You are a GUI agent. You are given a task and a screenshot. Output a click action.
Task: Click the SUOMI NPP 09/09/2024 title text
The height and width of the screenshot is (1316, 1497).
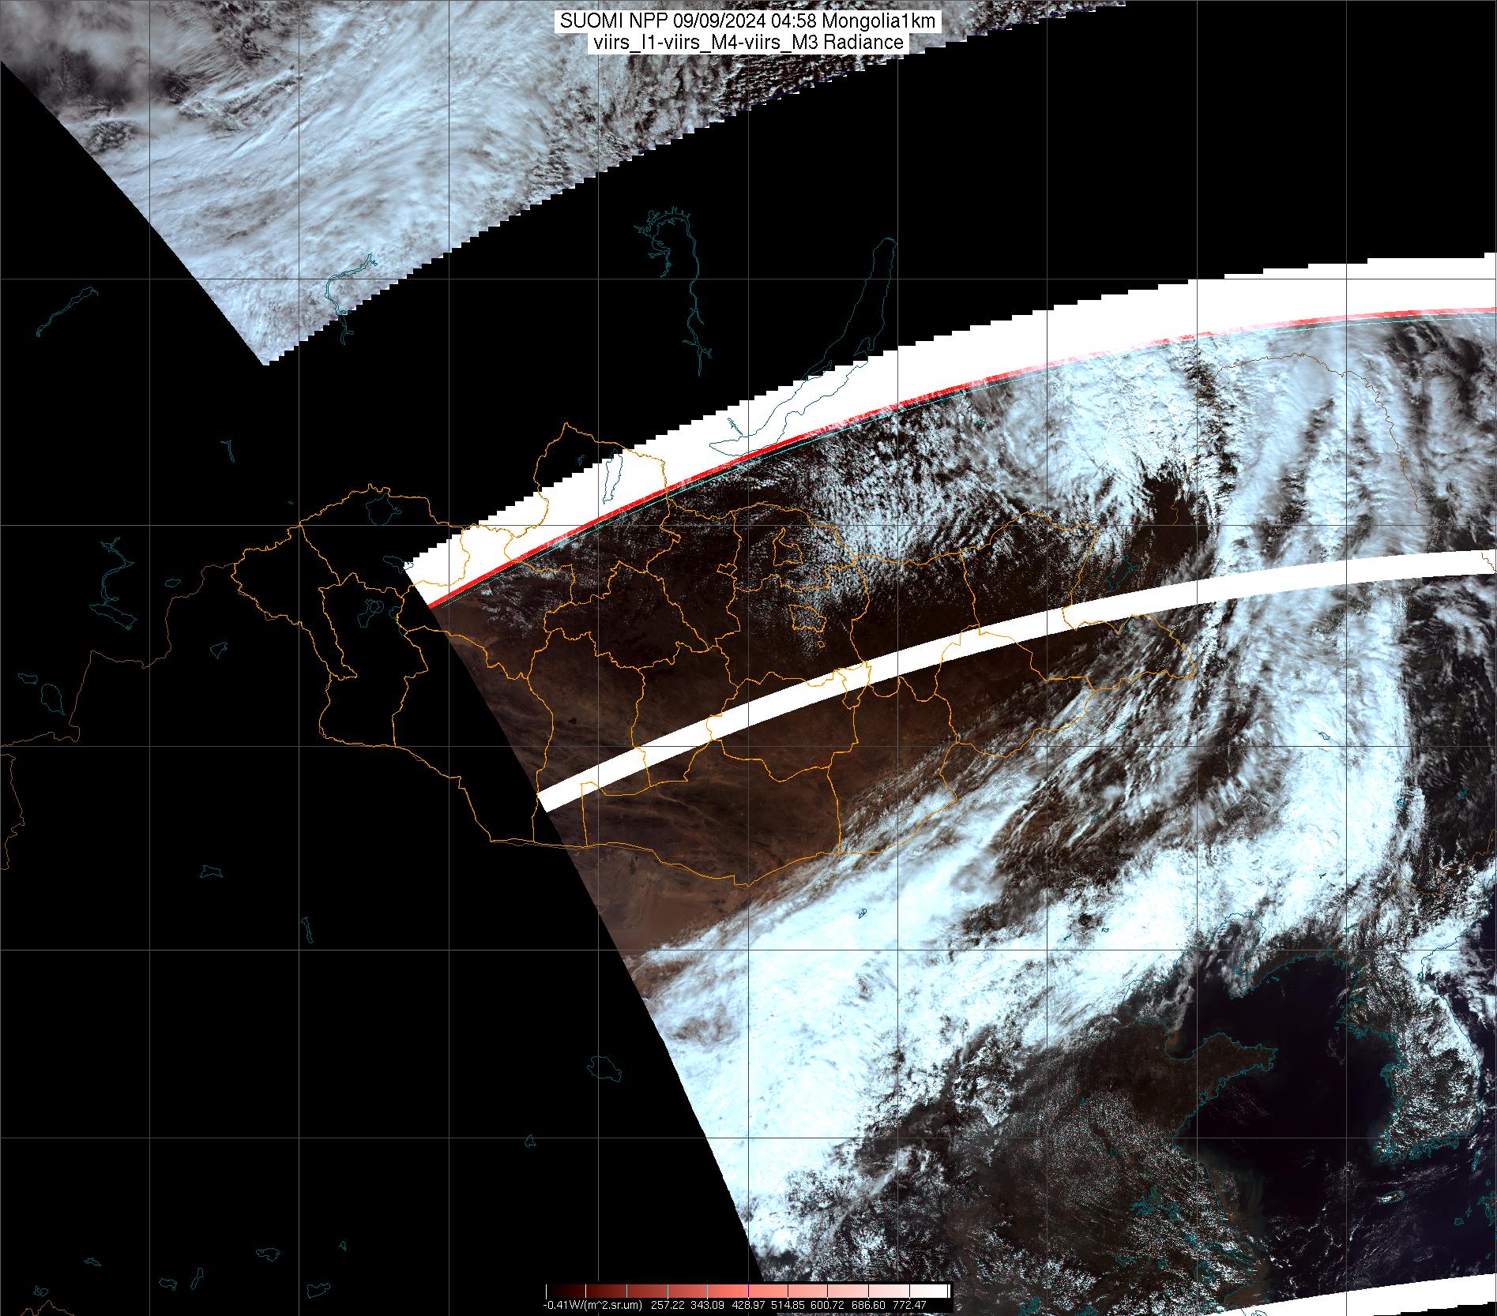(747, 21)
